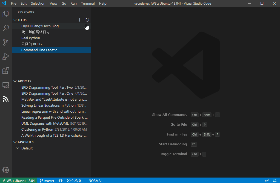Collapse the ARTICLES section
Image resolution: width=280 pixels, height=183 pixels.
(x=15, y=81)
